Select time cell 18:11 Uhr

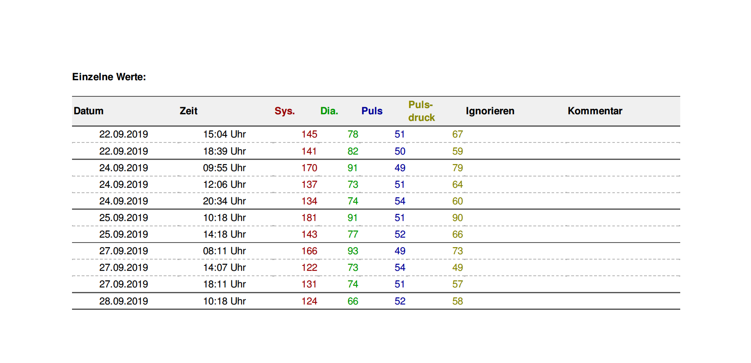coord(224,284)
